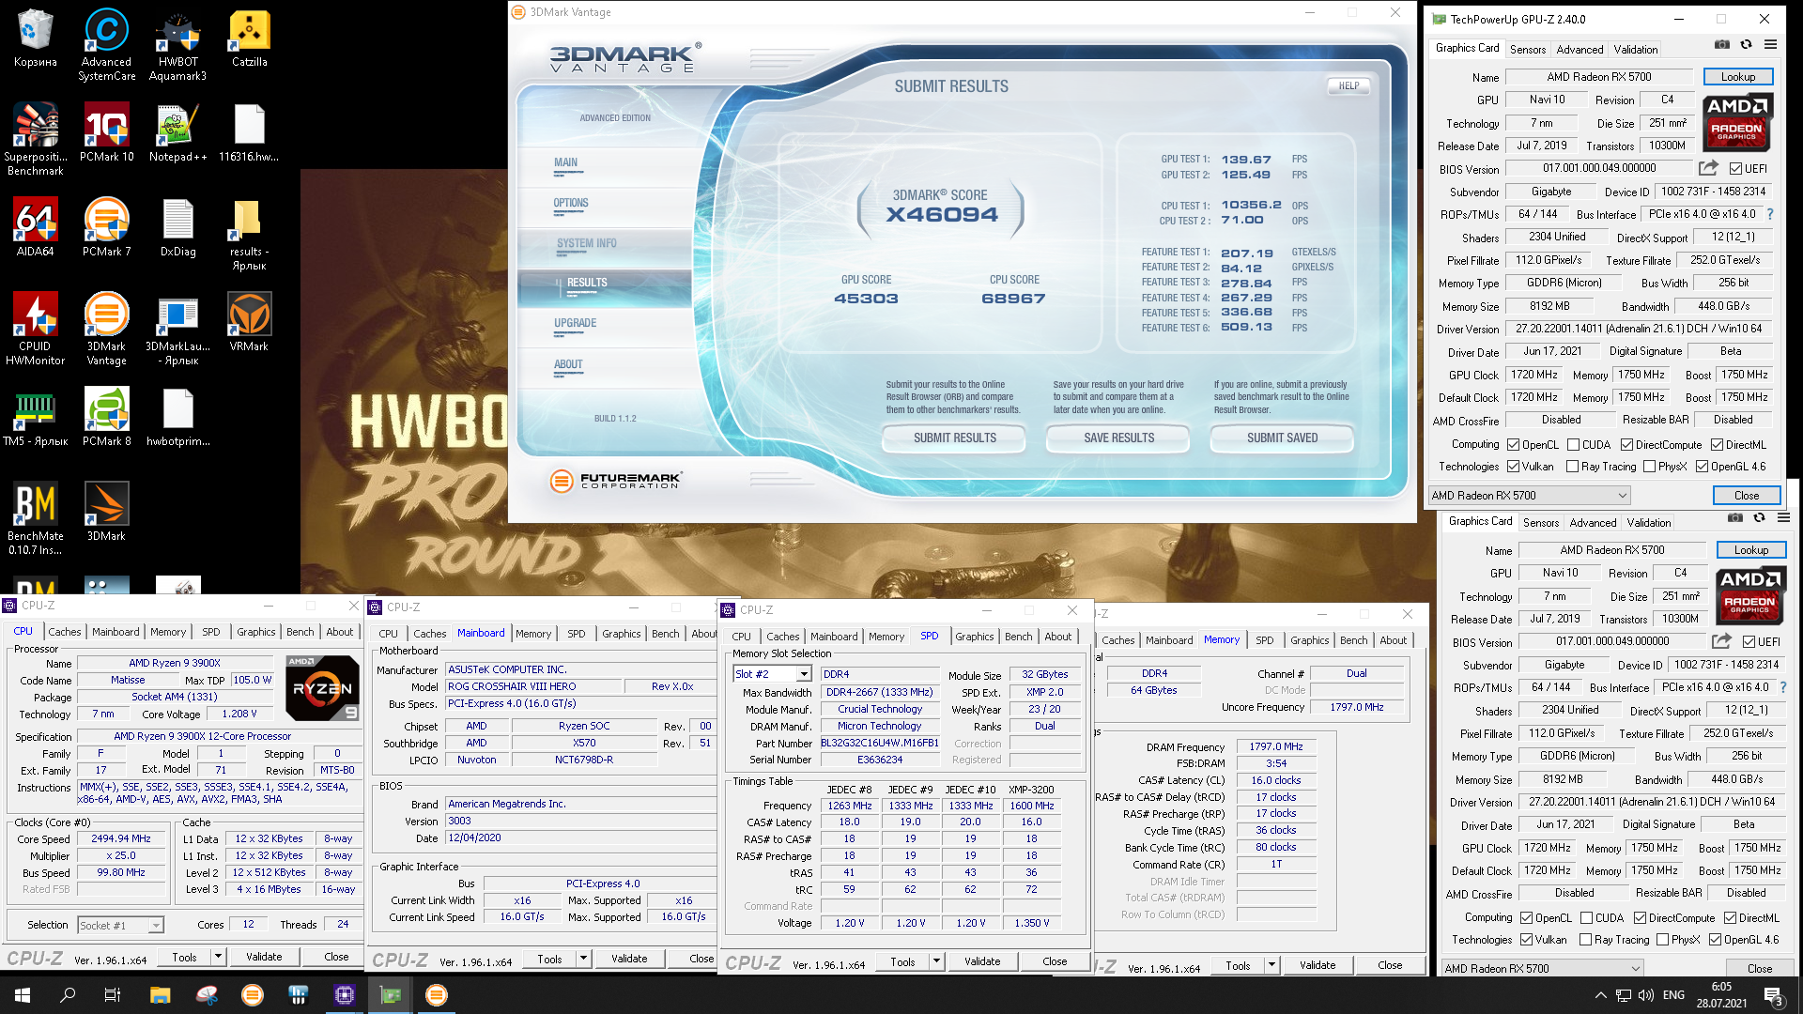The image size is (1803, 1014).
Task: Show hidden system tray icons chevron
Action: (1600, 995)
